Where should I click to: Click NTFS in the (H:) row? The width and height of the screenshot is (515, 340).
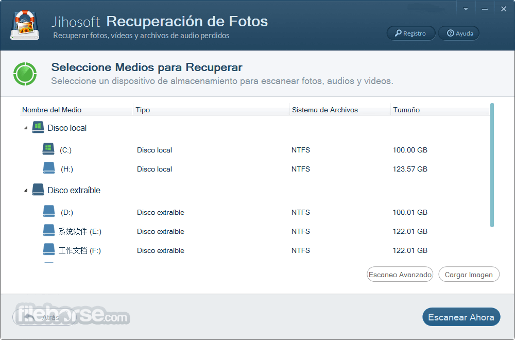point(301,169)
